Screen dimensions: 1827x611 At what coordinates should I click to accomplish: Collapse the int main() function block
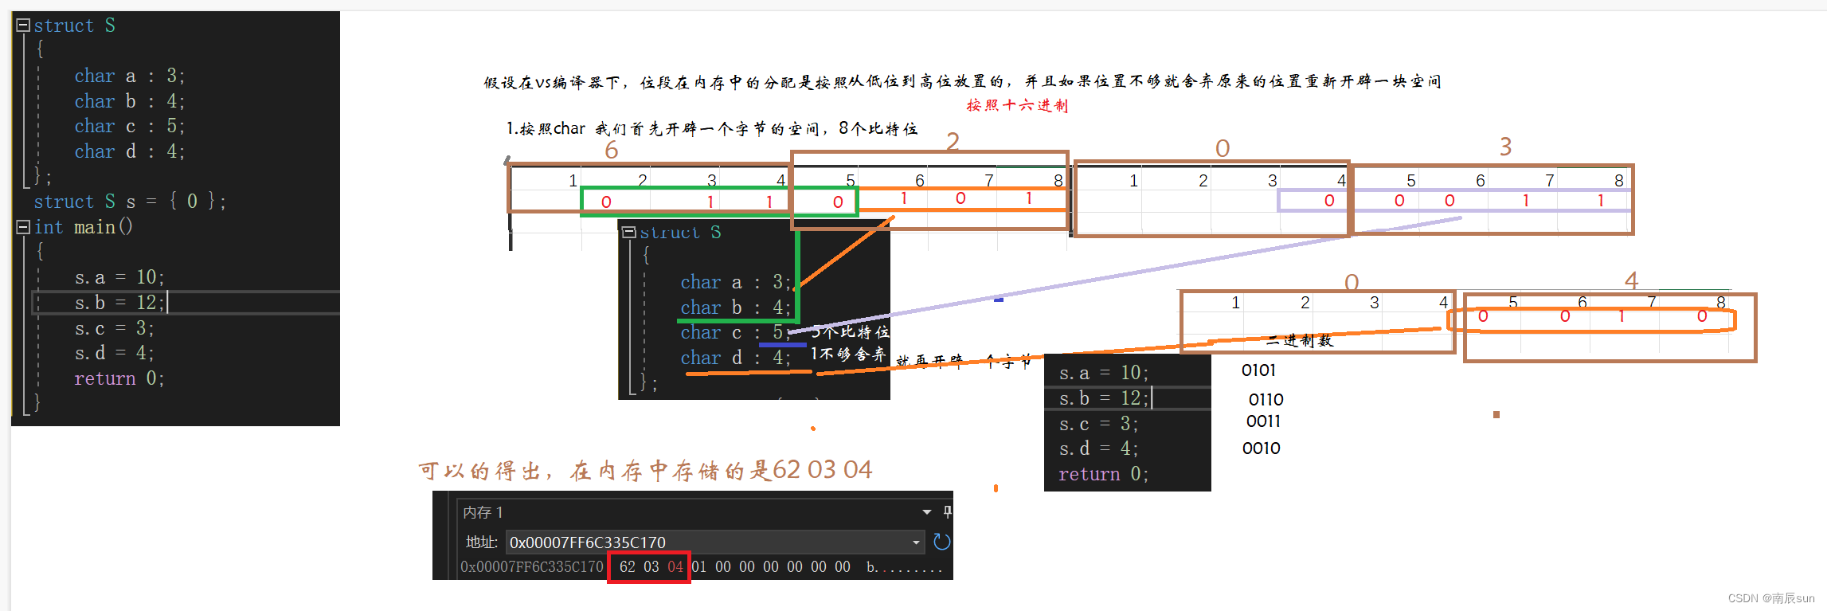(23, 227)
